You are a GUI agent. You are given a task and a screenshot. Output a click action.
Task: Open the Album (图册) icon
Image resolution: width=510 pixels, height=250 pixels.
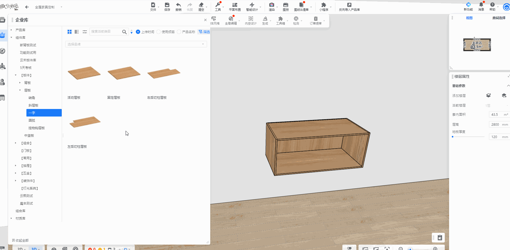click(x=285, y=5)
